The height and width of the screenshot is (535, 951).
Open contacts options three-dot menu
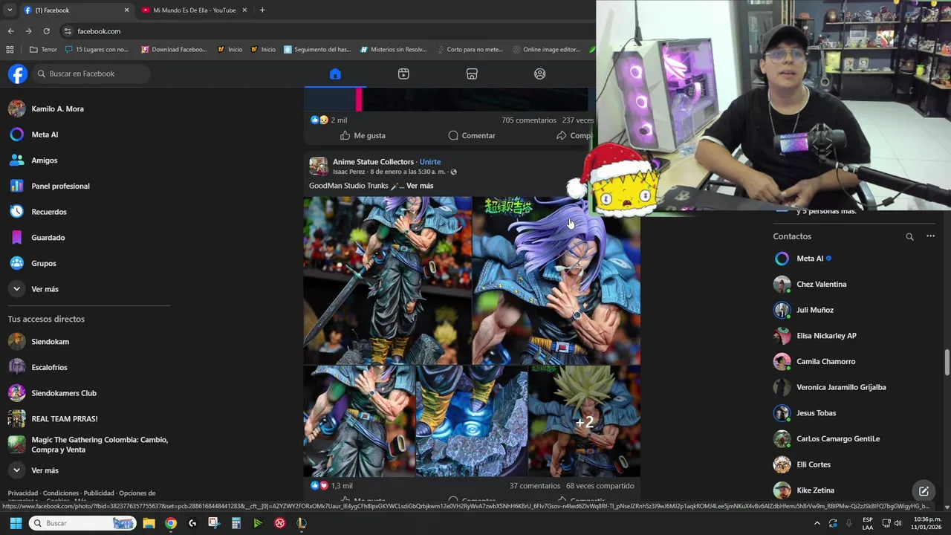point(930,236)
